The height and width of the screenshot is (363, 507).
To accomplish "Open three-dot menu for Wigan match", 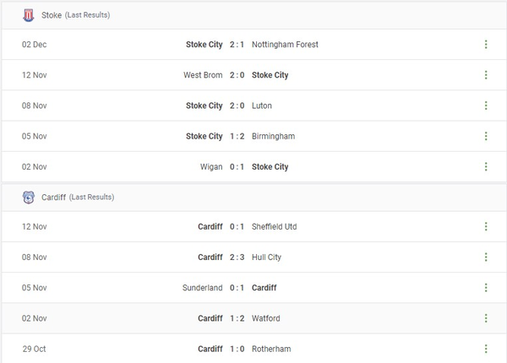I will (486, 166).
